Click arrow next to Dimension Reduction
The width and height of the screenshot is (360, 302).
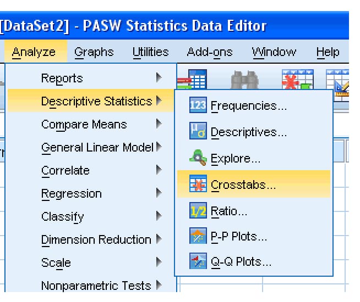159,239
